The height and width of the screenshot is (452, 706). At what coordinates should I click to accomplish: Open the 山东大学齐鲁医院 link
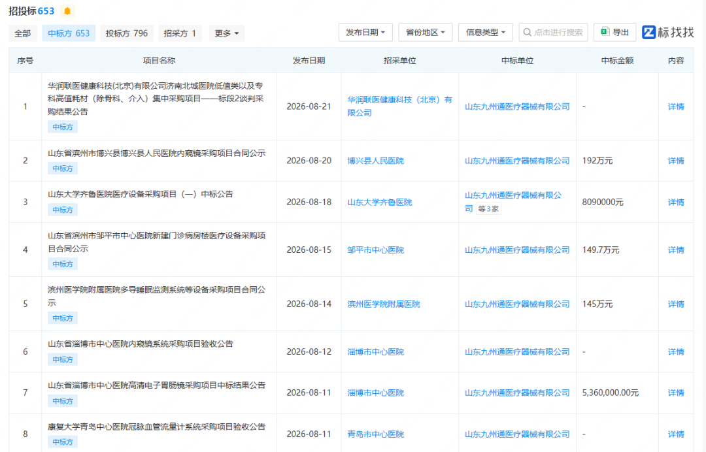tap(380, 202)
